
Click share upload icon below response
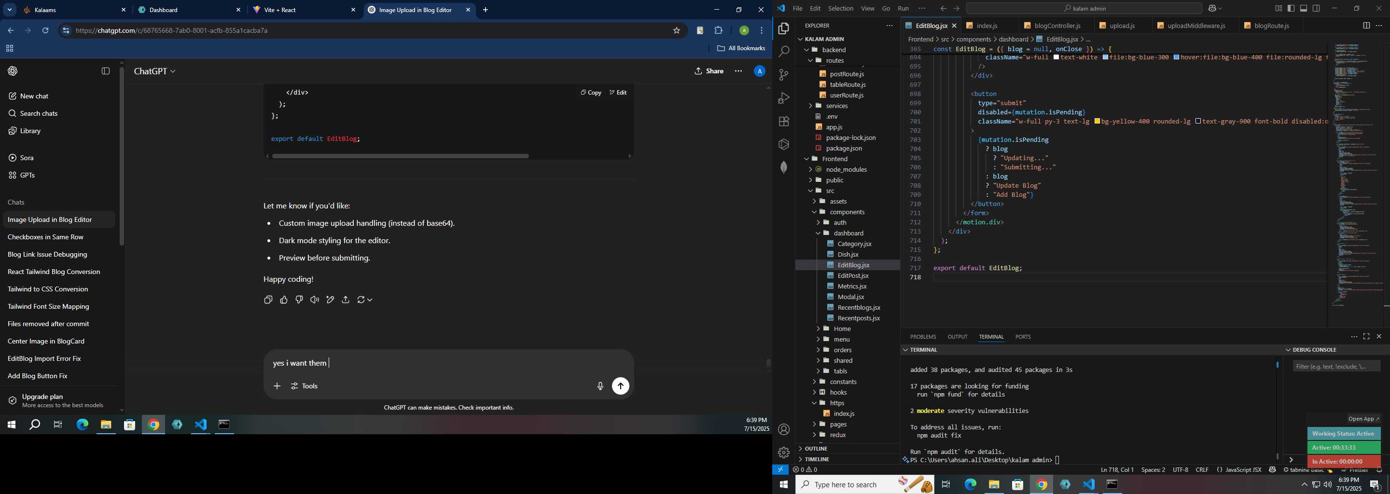[346, 300]
